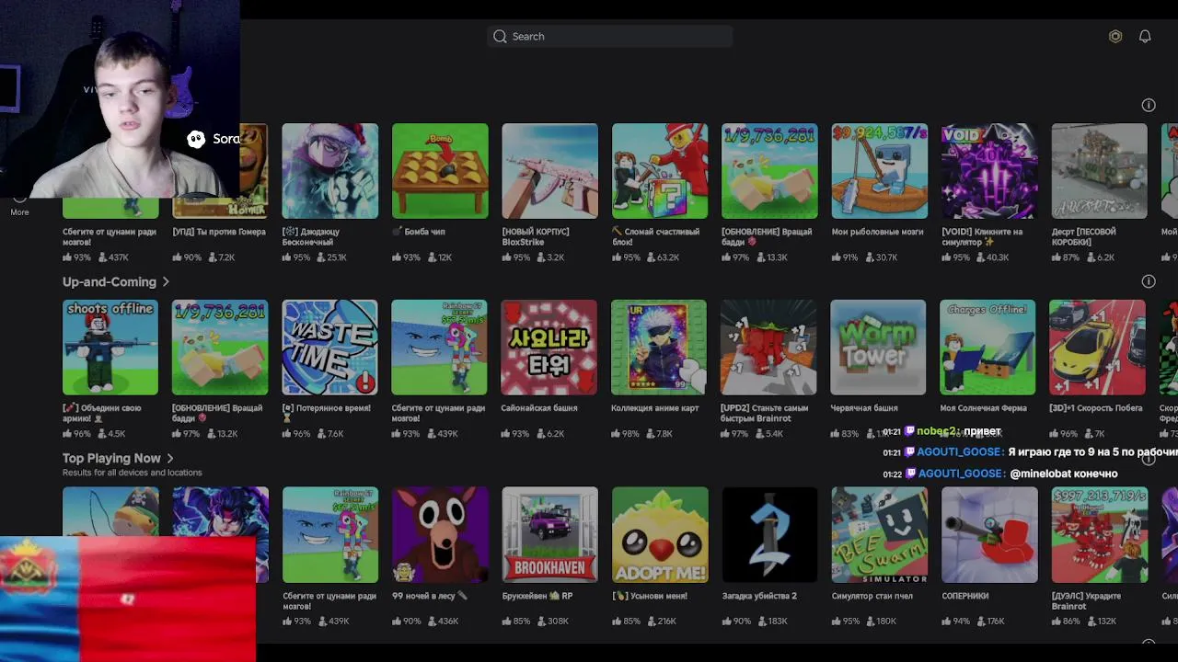Click Сайонайская башня title text
This screenshot has width=1178, height=662.
pyautogui.click(x=538, y=408)
